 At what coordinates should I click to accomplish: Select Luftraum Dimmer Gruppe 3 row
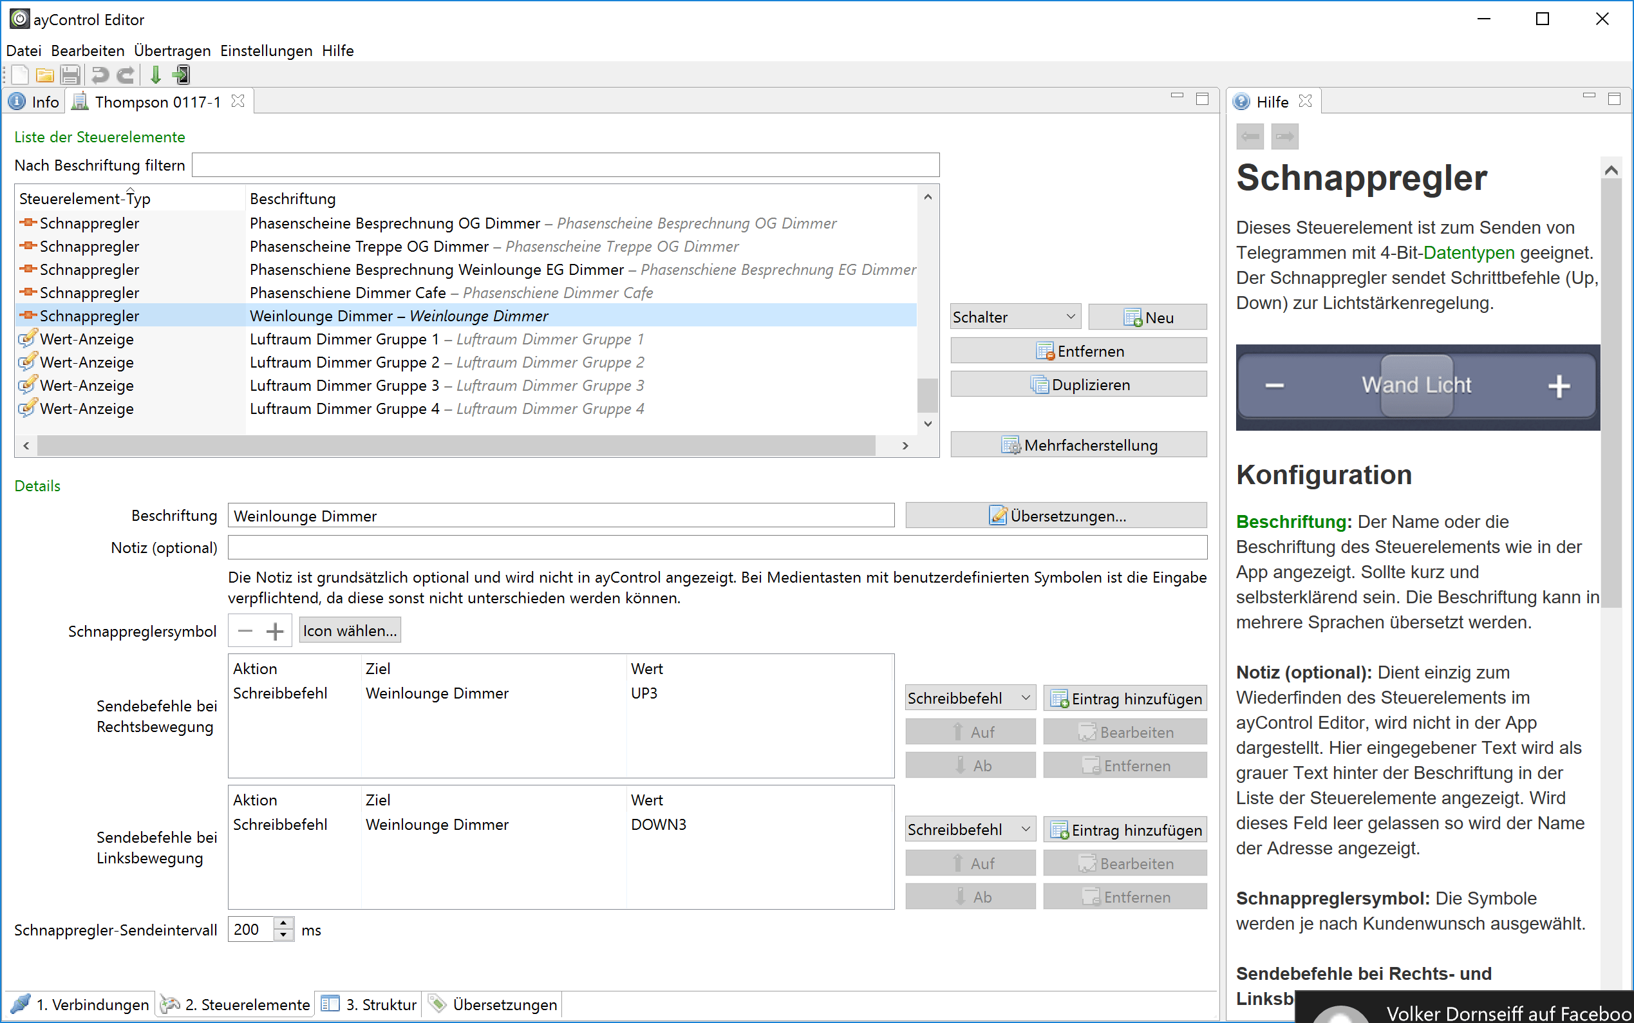coord(467,386)
